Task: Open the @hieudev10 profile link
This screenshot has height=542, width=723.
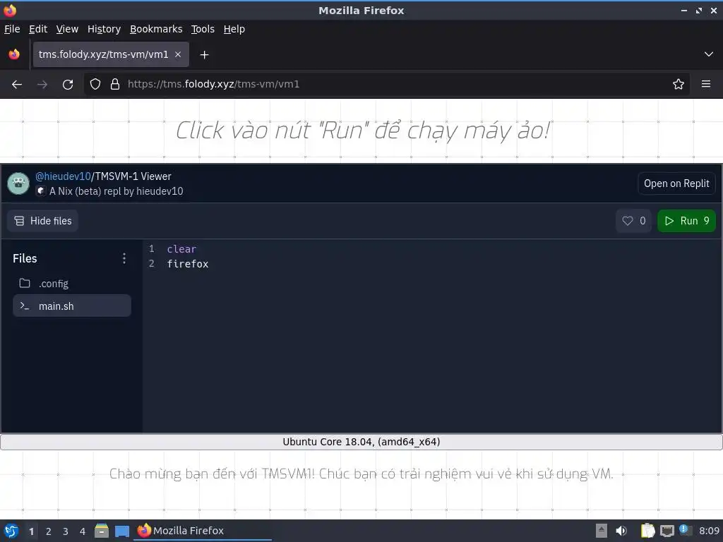Action: coord(63,176)
